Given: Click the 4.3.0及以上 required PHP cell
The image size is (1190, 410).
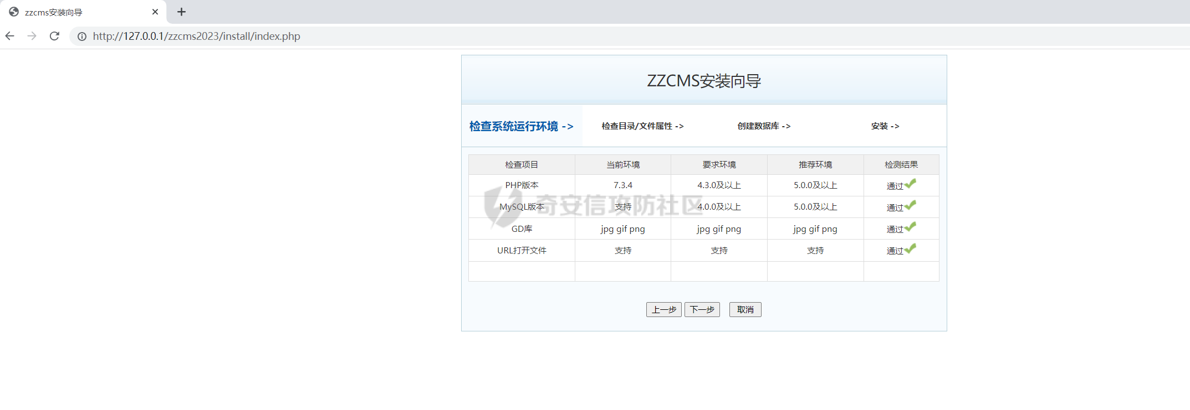Looking at the screenshot, I should (x=719, y=185).
